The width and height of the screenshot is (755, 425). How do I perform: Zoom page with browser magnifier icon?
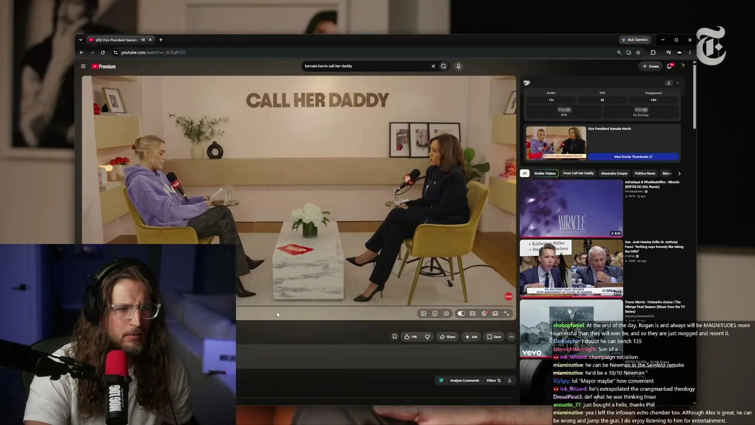click(619, 53)
